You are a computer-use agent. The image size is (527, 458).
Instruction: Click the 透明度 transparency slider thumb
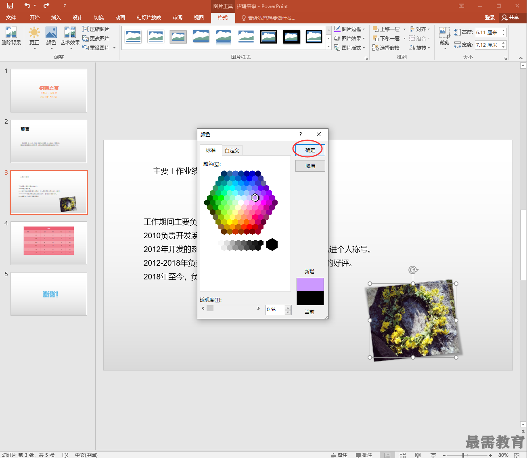[210, 308]
